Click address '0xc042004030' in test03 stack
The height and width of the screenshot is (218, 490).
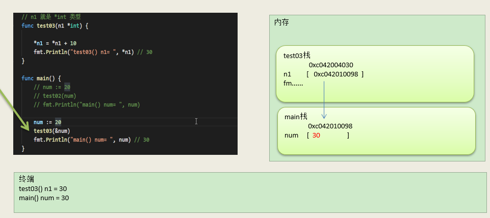click(331, 65)
